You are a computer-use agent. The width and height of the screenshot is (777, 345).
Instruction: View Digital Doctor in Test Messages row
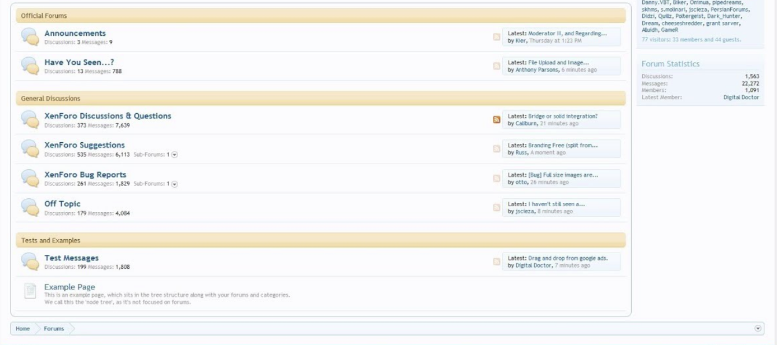click(534, 265)
